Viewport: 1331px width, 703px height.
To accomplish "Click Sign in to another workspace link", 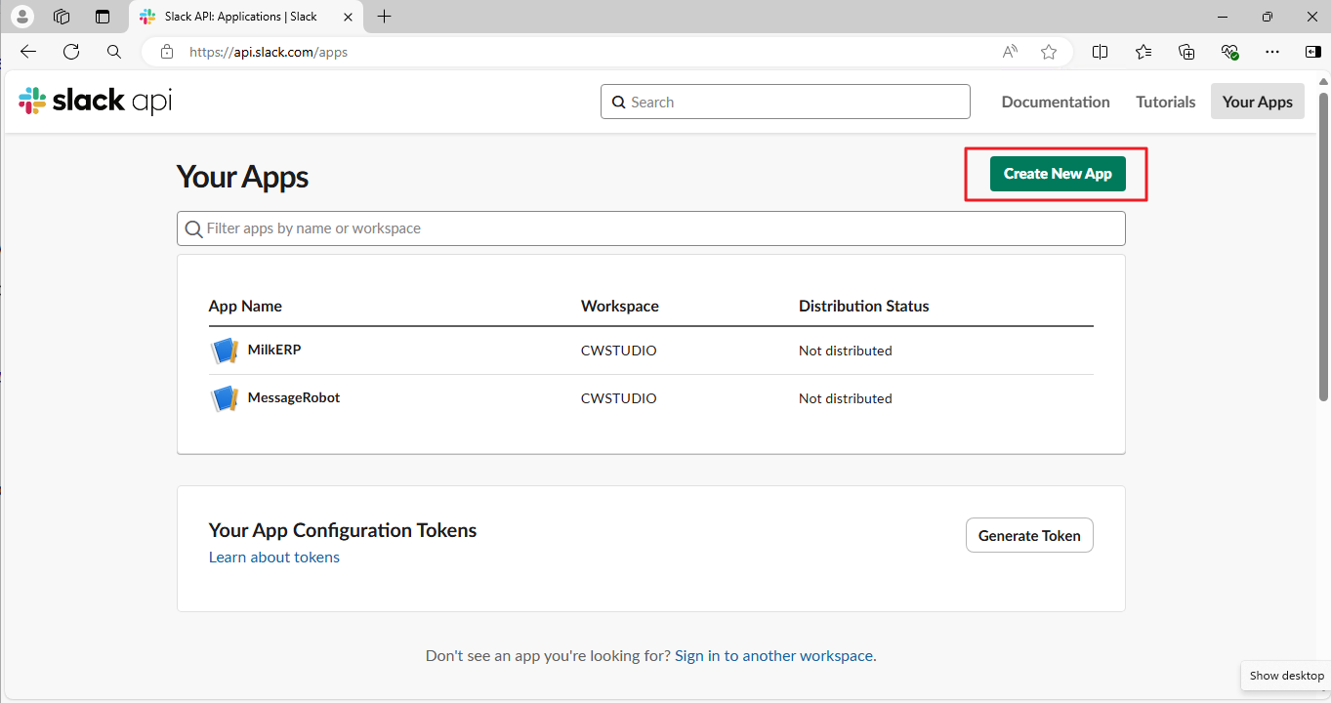I will (773, 656).
